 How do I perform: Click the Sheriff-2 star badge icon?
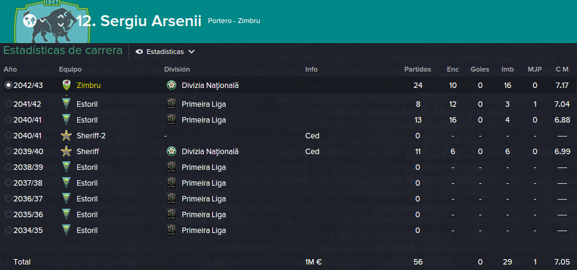coord(66,135)
